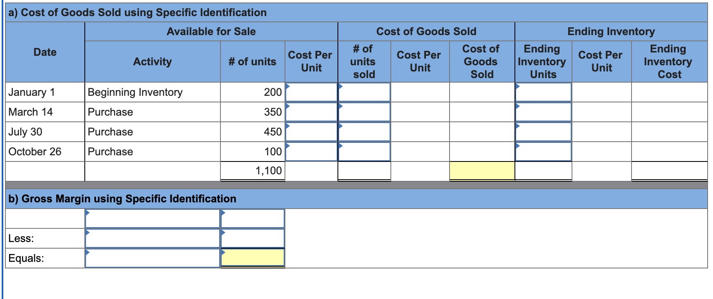Select March 14 Ending Inventory Units cell

(543, 112)
